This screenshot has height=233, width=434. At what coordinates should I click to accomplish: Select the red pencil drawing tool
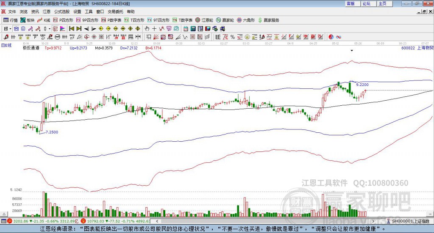6,37
